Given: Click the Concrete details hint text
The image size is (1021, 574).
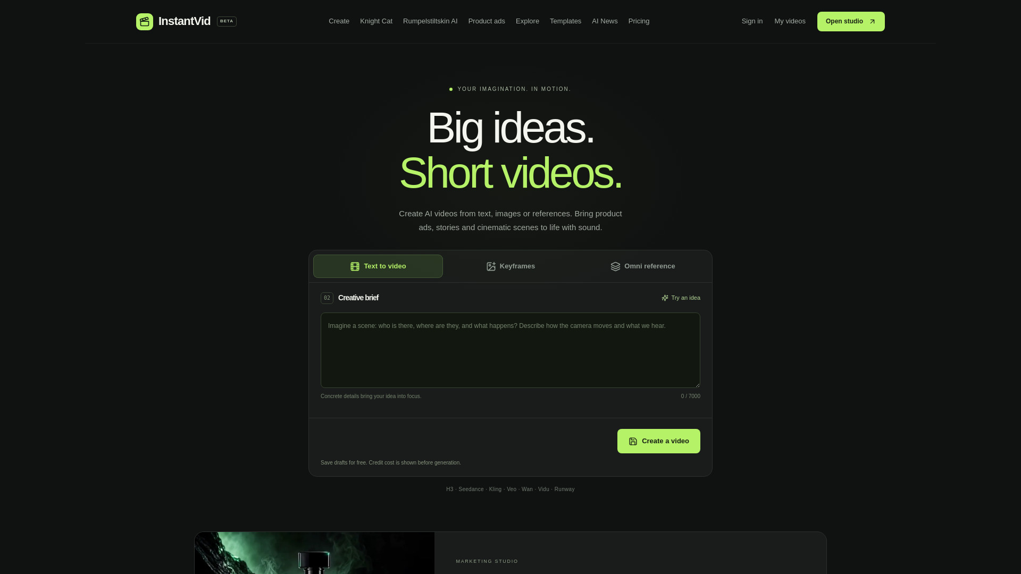Looking at the screenshot, I should point(371,396).
